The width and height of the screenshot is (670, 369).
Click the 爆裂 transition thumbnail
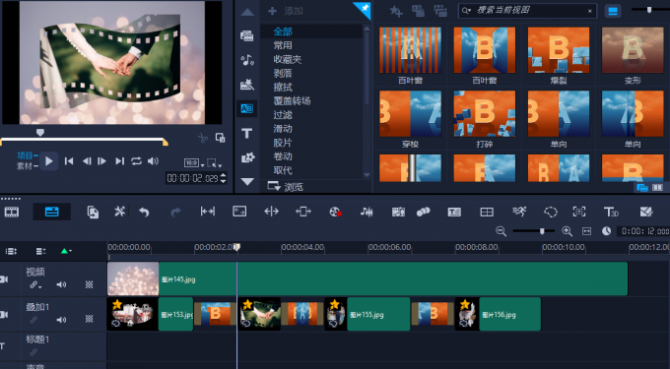559,50
